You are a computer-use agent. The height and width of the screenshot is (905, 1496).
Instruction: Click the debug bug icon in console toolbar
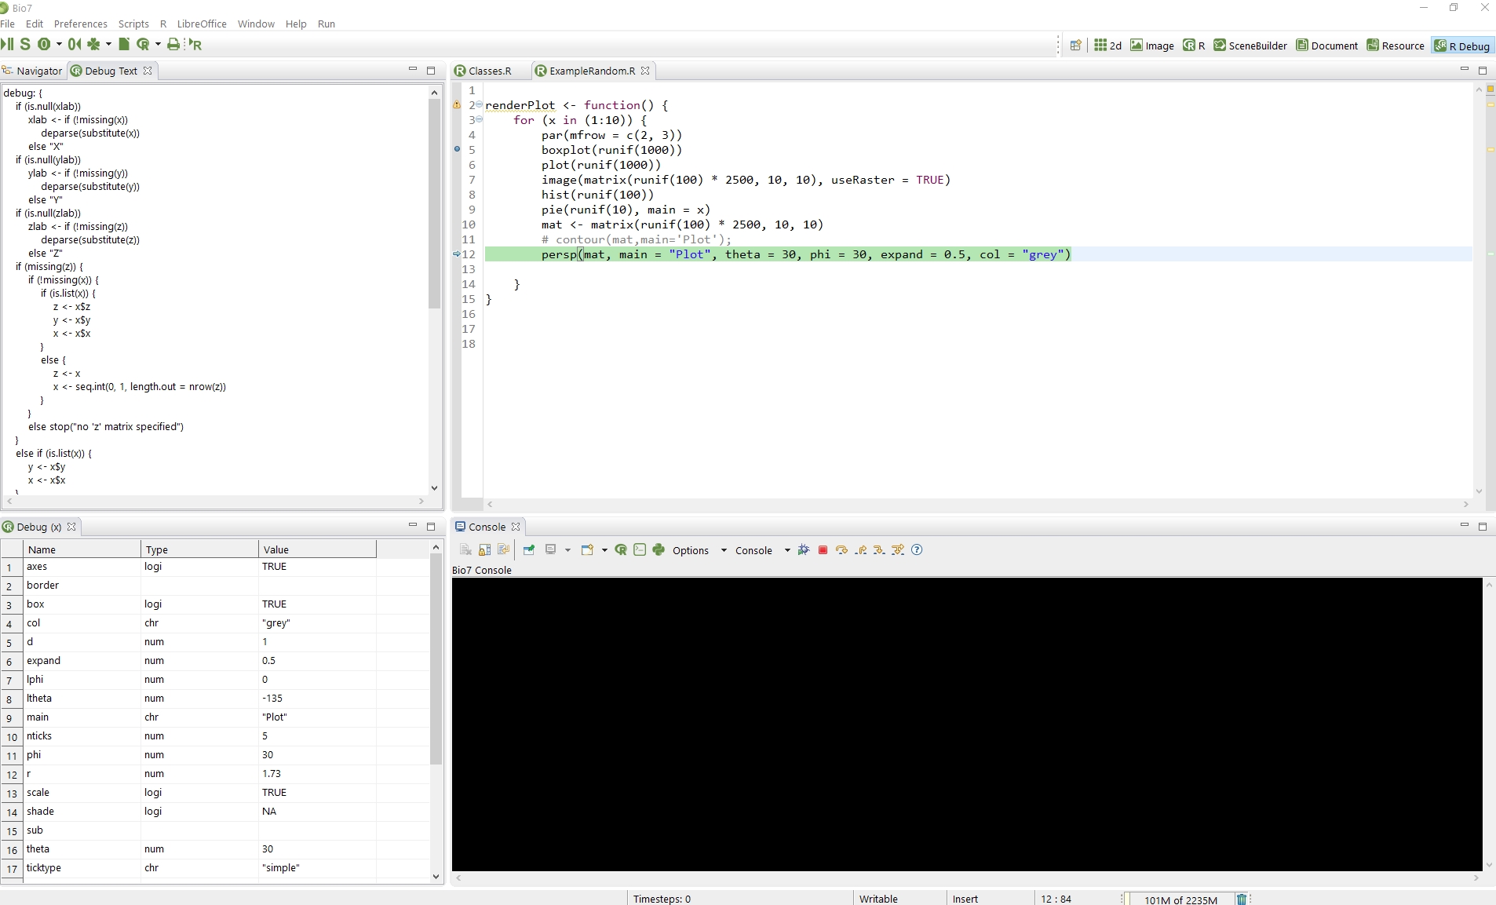tap(803, 550)
